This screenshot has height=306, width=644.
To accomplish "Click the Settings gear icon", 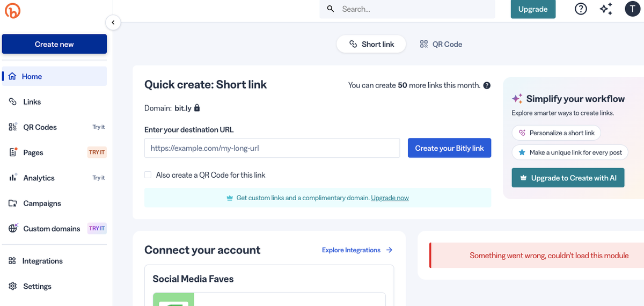I will pos(13,286).
